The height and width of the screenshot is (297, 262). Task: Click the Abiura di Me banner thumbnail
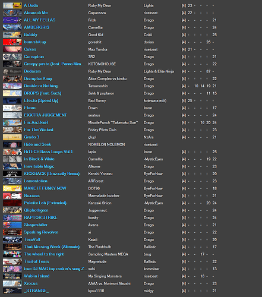(12, 13)
